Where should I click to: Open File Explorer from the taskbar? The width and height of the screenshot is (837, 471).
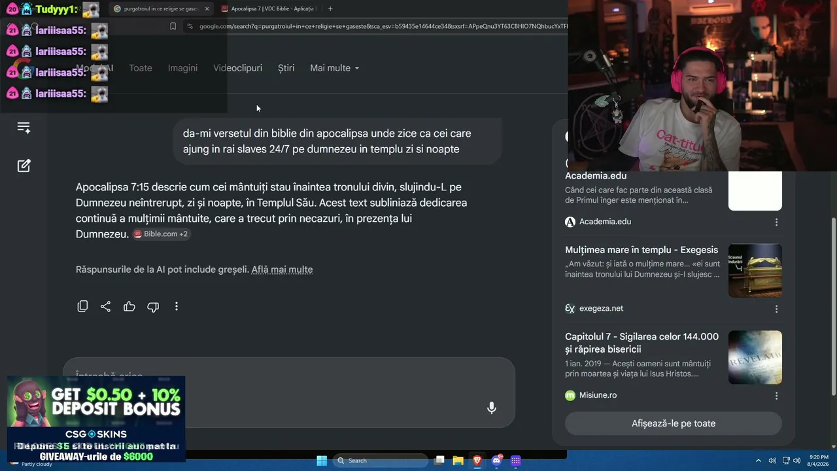(x=458, y=461)
